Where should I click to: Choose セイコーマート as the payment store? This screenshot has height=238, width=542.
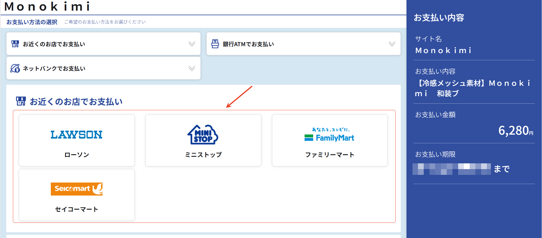(x=77, y=195)
